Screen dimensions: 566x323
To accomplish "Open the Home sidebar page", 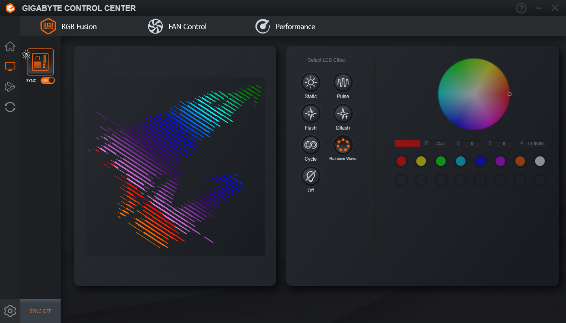I will click(x=10, y=46).
